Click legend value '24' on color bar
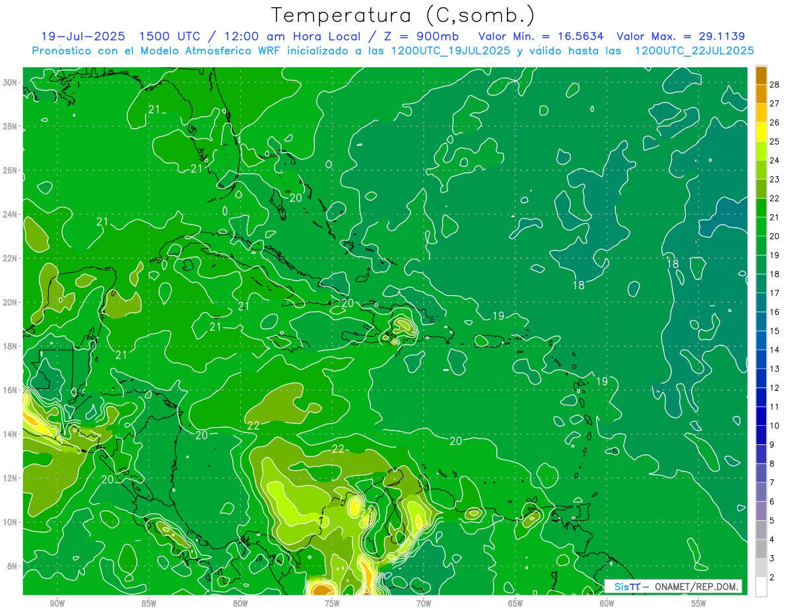 pyautogui.click(x=775, y=160)
